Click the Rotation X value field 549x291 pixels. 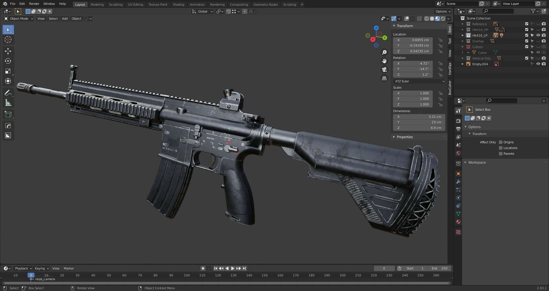[x=413, y=64]
